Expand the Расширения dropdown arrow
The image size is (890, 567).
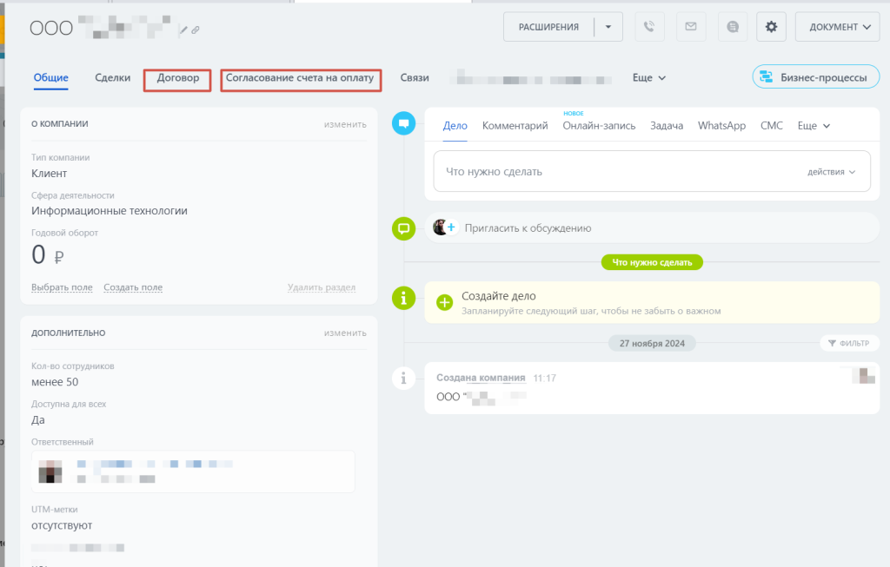pos(608,27)
